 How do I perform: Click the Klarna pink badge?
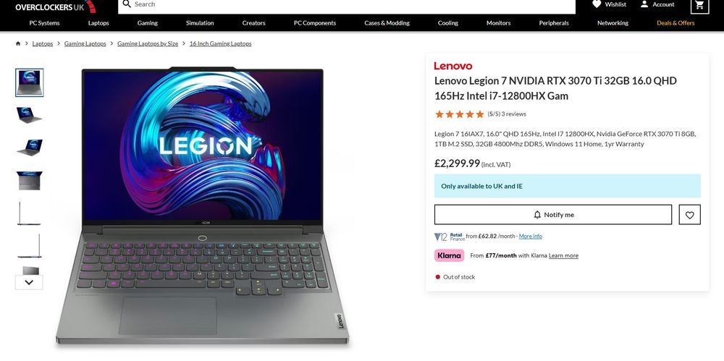[449, 255]
